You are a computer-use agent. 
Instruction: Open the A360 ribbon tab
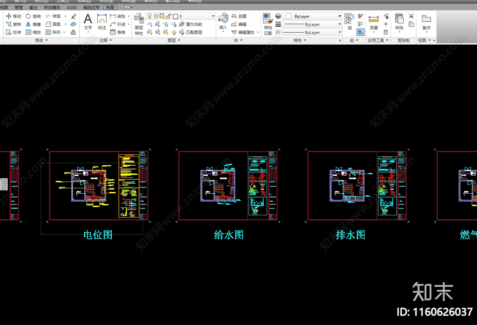[72, 7]
